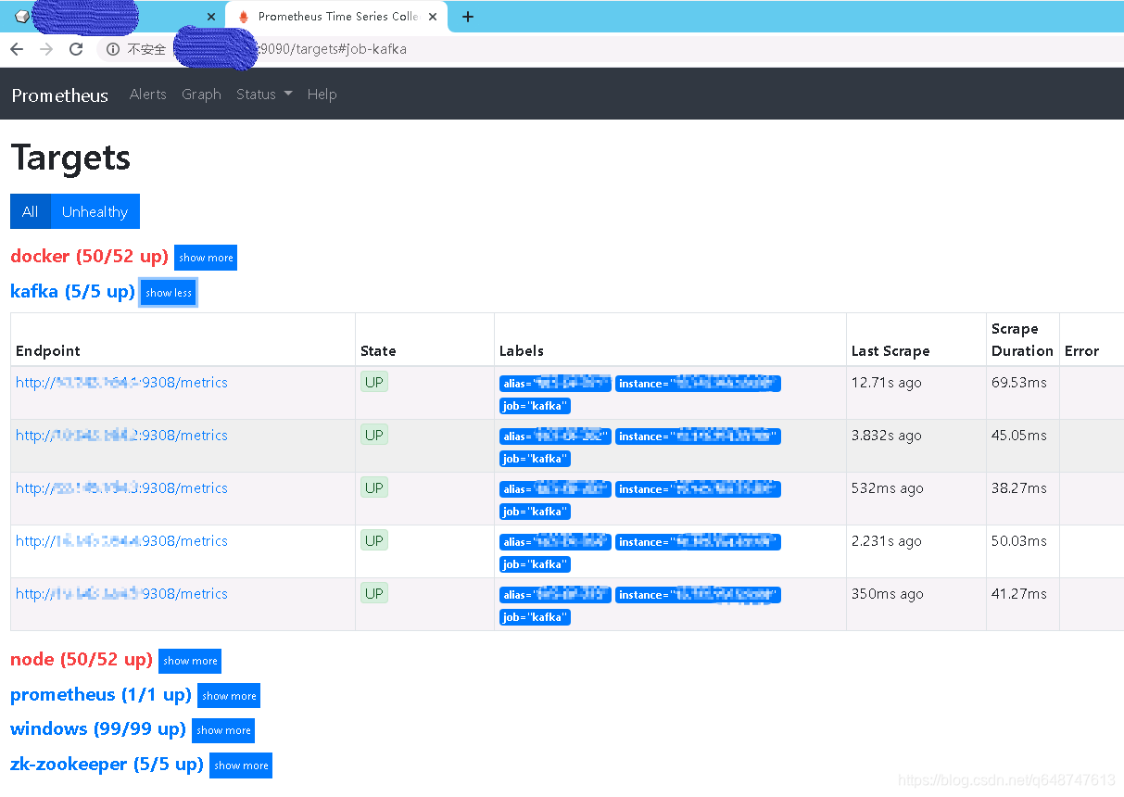
Task: Click UP state badge in 50.03ms row
Action: coord(374,540)
